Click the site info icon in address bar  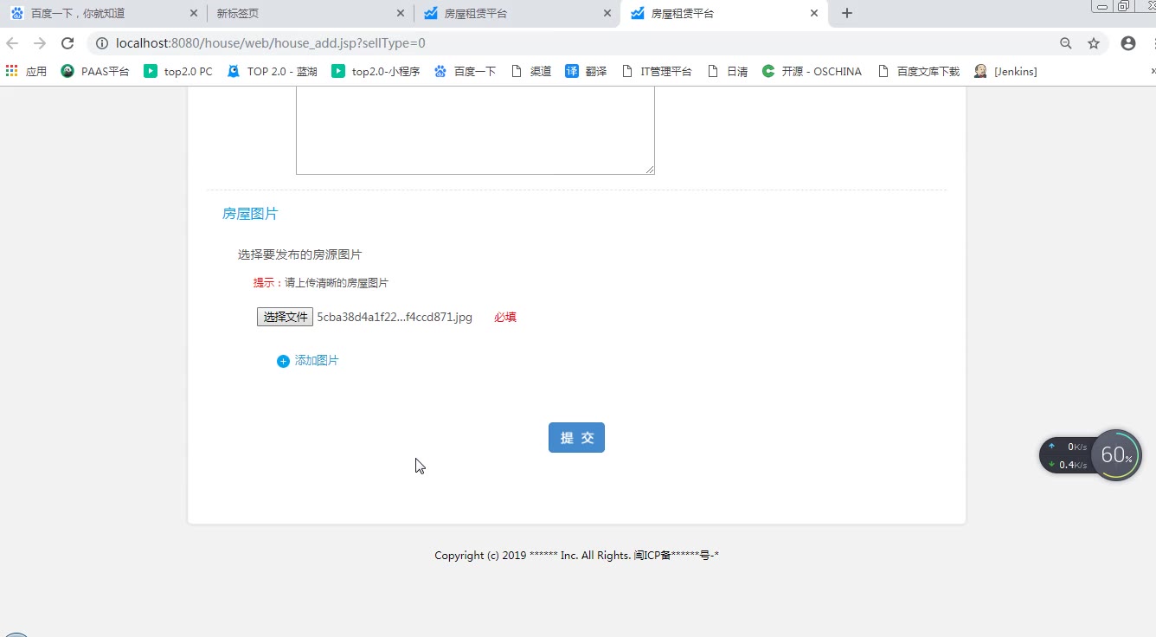101,43
